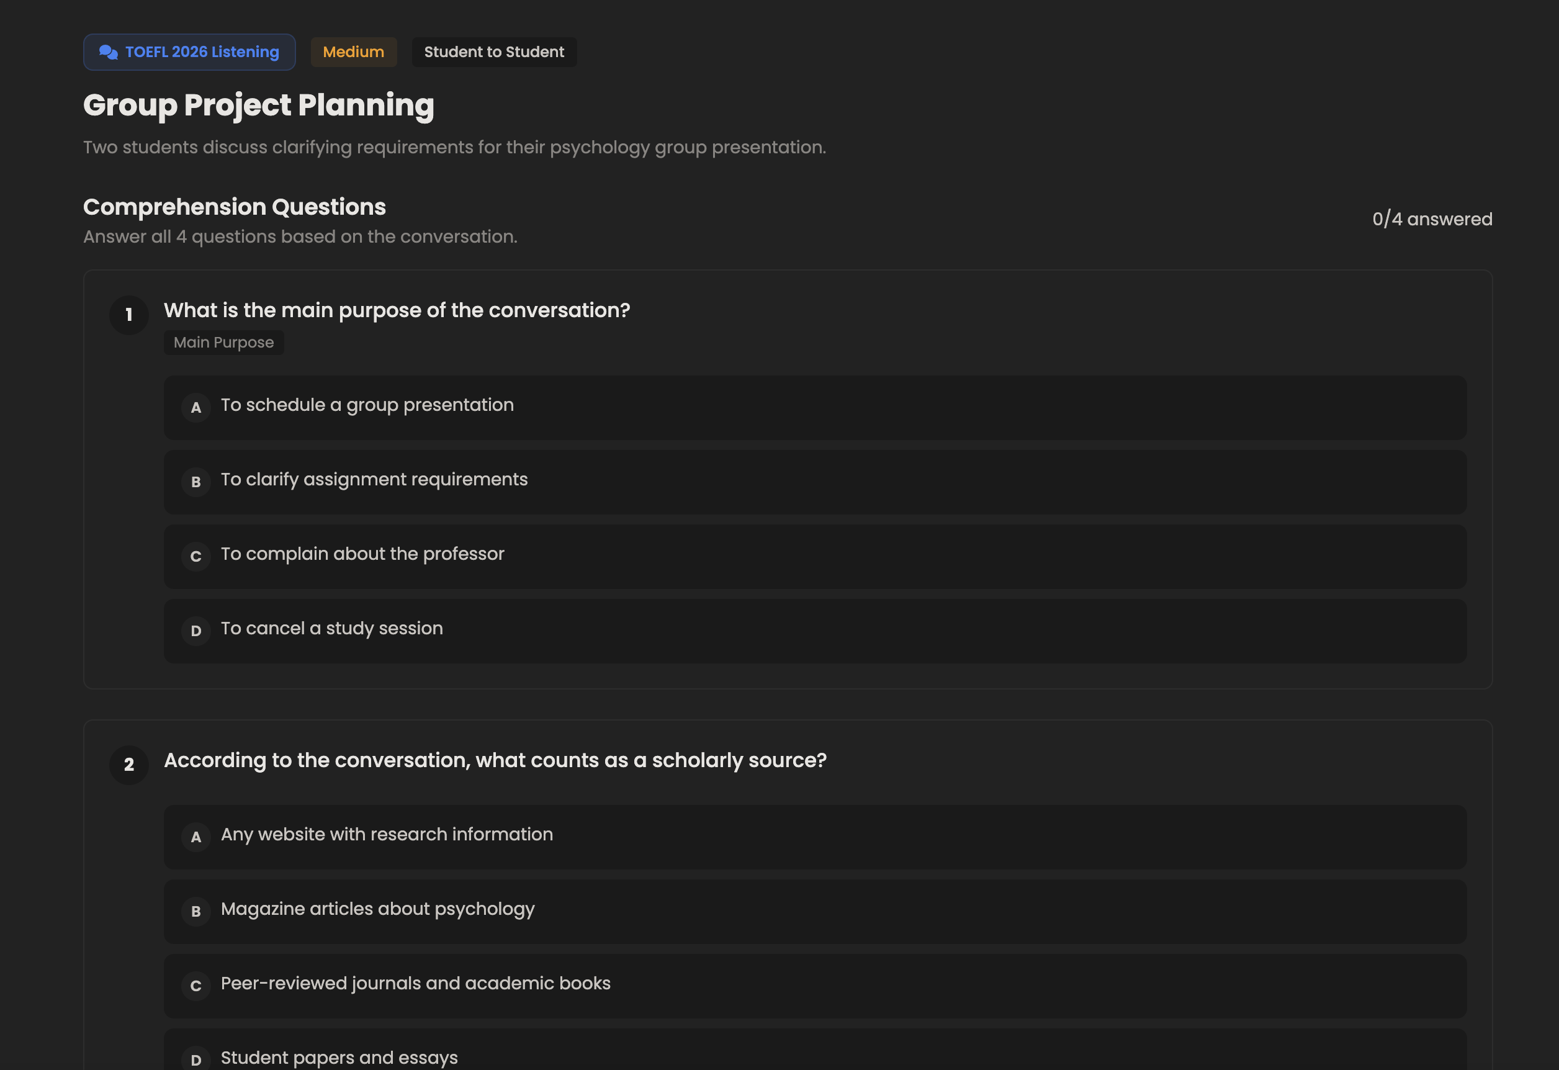Click the Main Purpose question type tag

(223, 343)
